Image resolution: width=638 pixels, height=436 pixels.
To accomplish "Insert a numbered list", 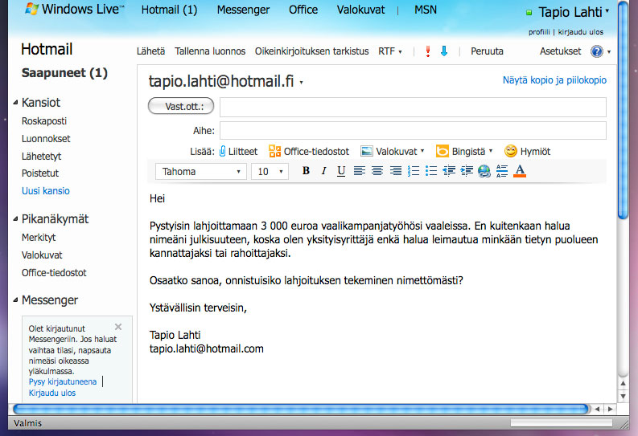I will coord(414,171).
